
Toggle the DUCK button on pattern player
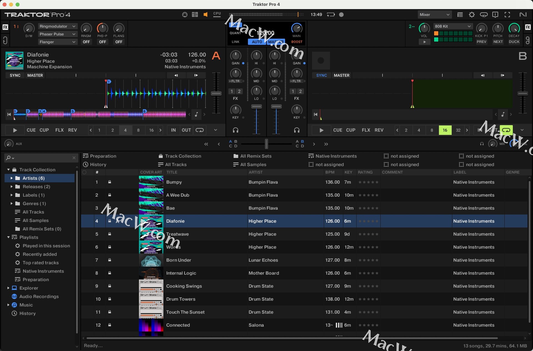click(x=514, y=42)
